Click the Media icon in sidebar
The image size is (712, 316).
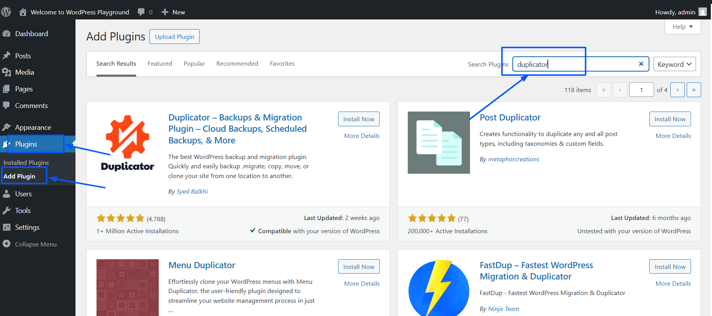[7, 72]
